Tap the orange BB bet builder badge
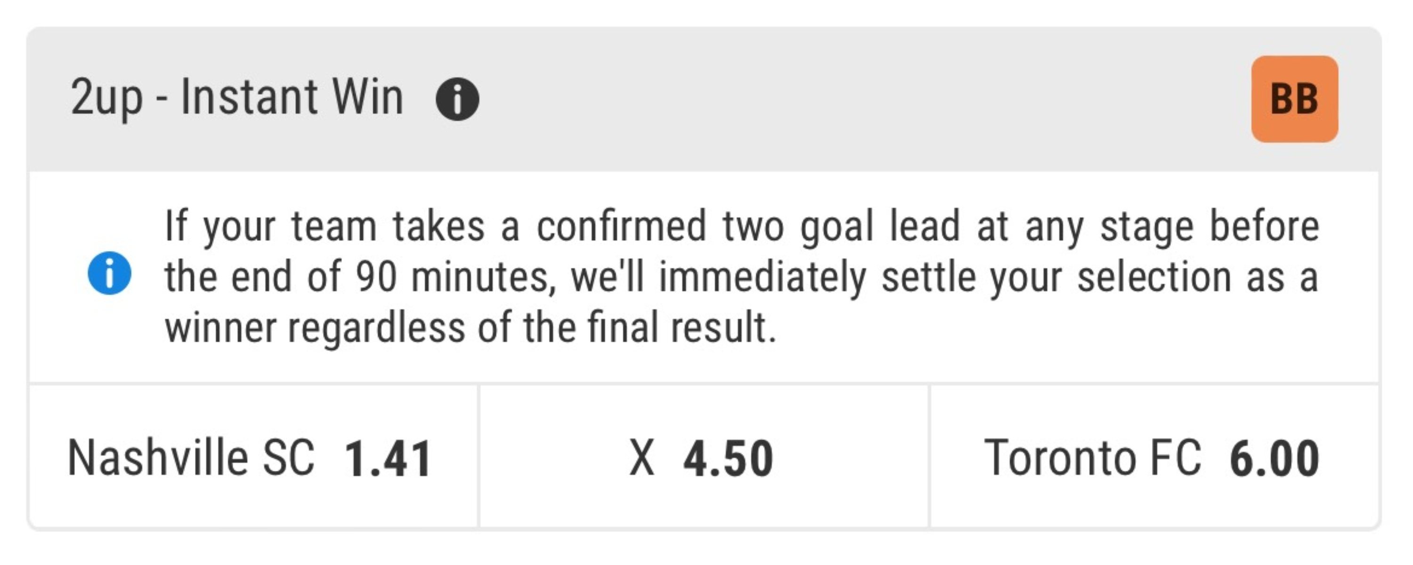This screenshot has height=565, width=1413. 1294,99
